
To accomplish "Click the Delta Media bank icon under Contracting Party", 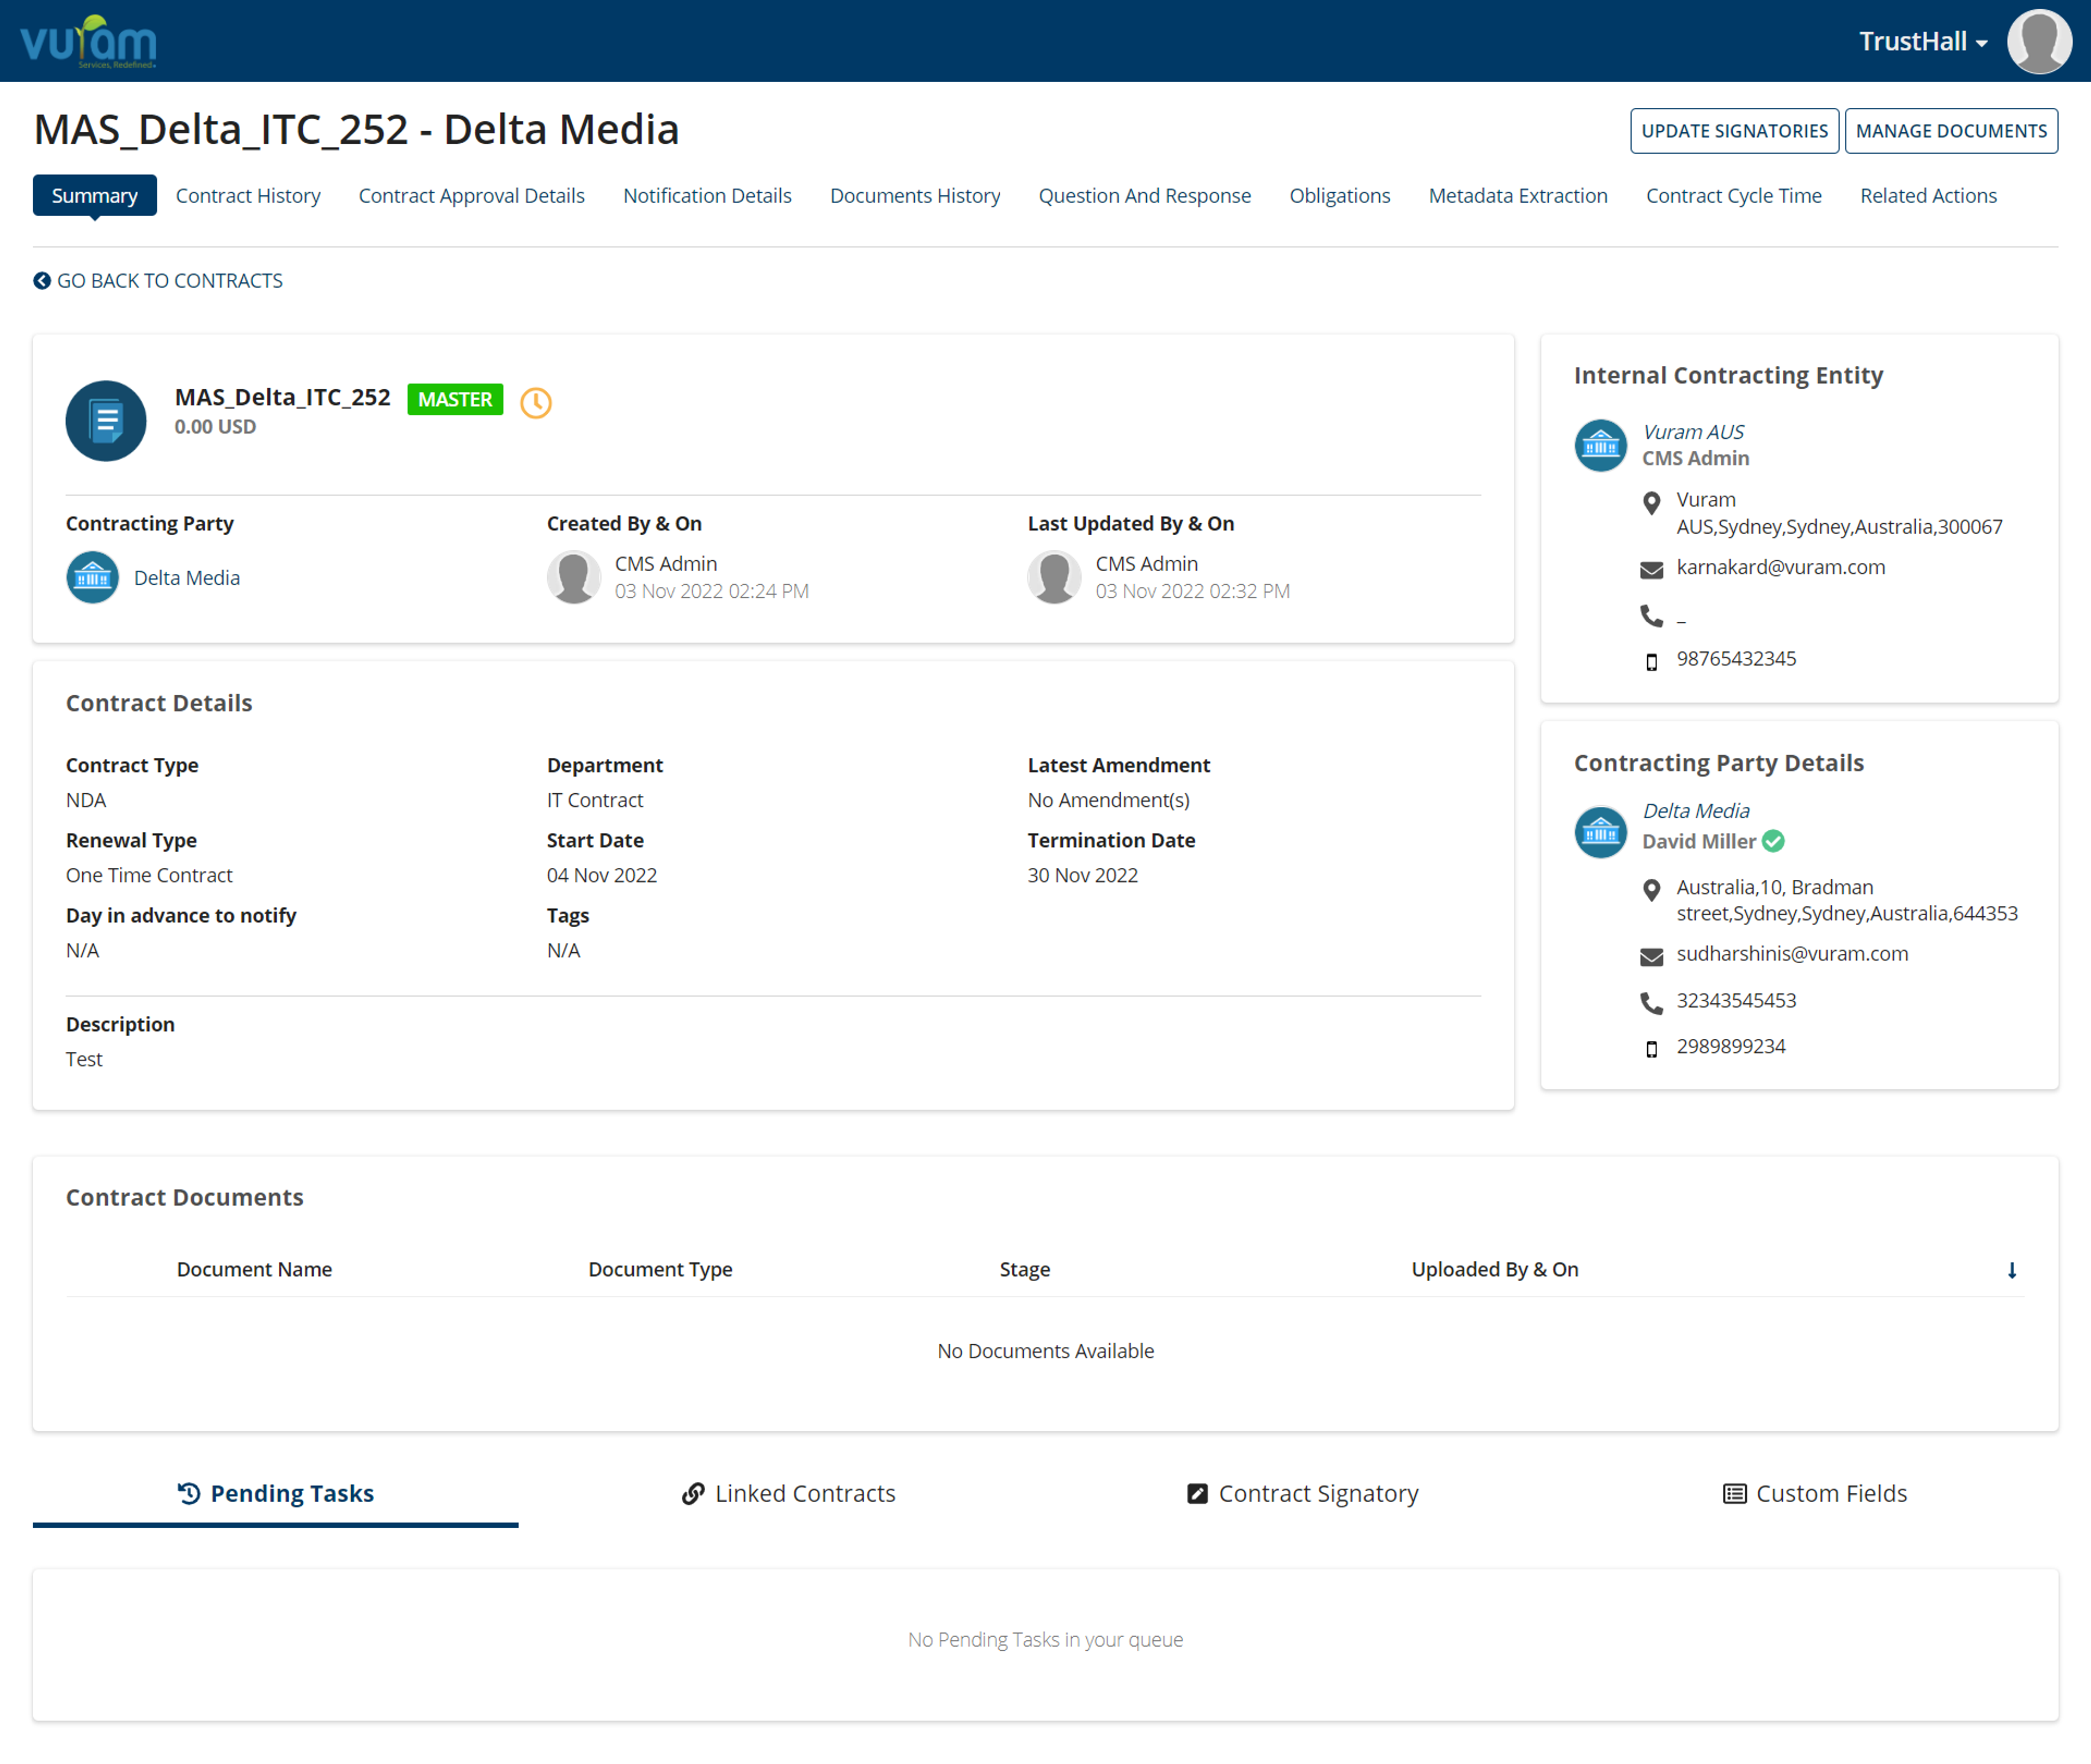I will (x=92, y=577).
